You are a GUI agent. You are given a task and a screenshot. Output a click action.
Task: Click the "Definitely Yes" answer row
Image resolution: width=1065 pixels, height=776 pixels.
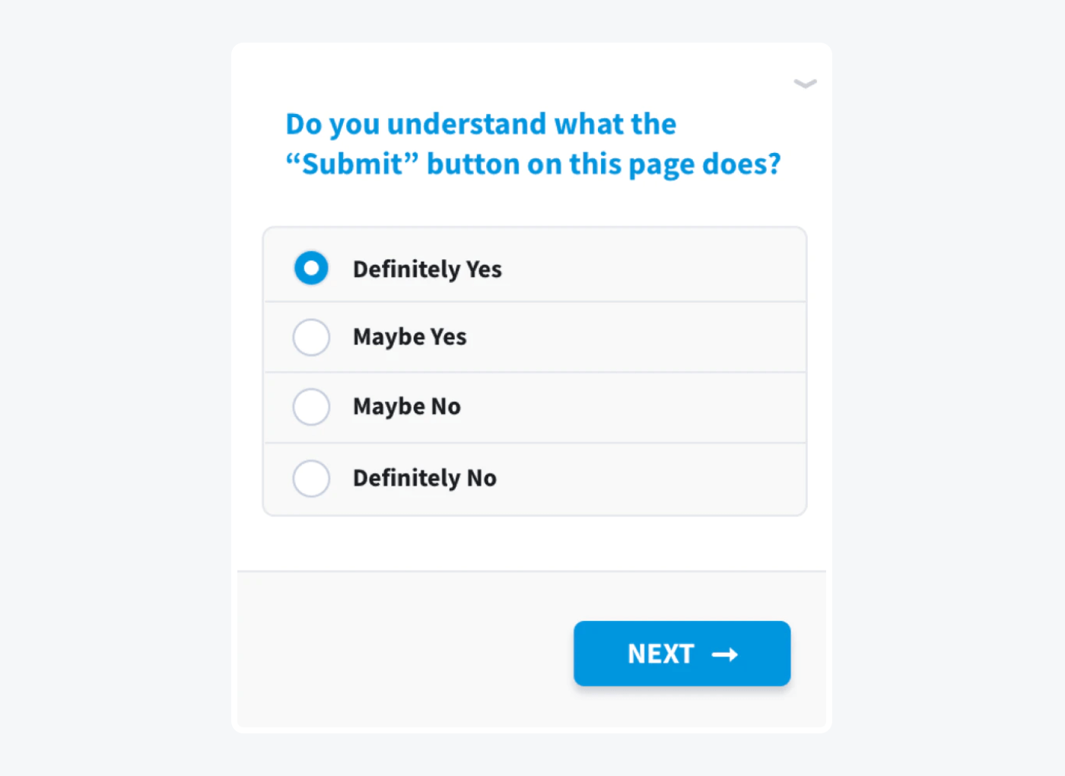pyautogui.click(x=532, y=268)
